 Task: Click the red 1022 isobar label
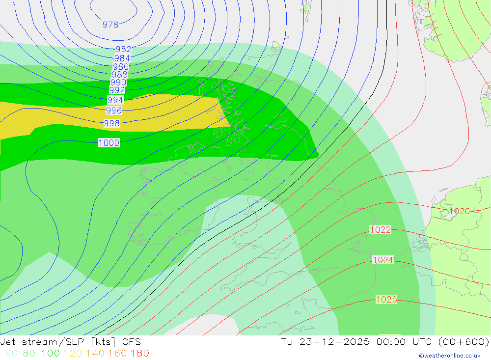pyautogui.click(x=381, y=230)
